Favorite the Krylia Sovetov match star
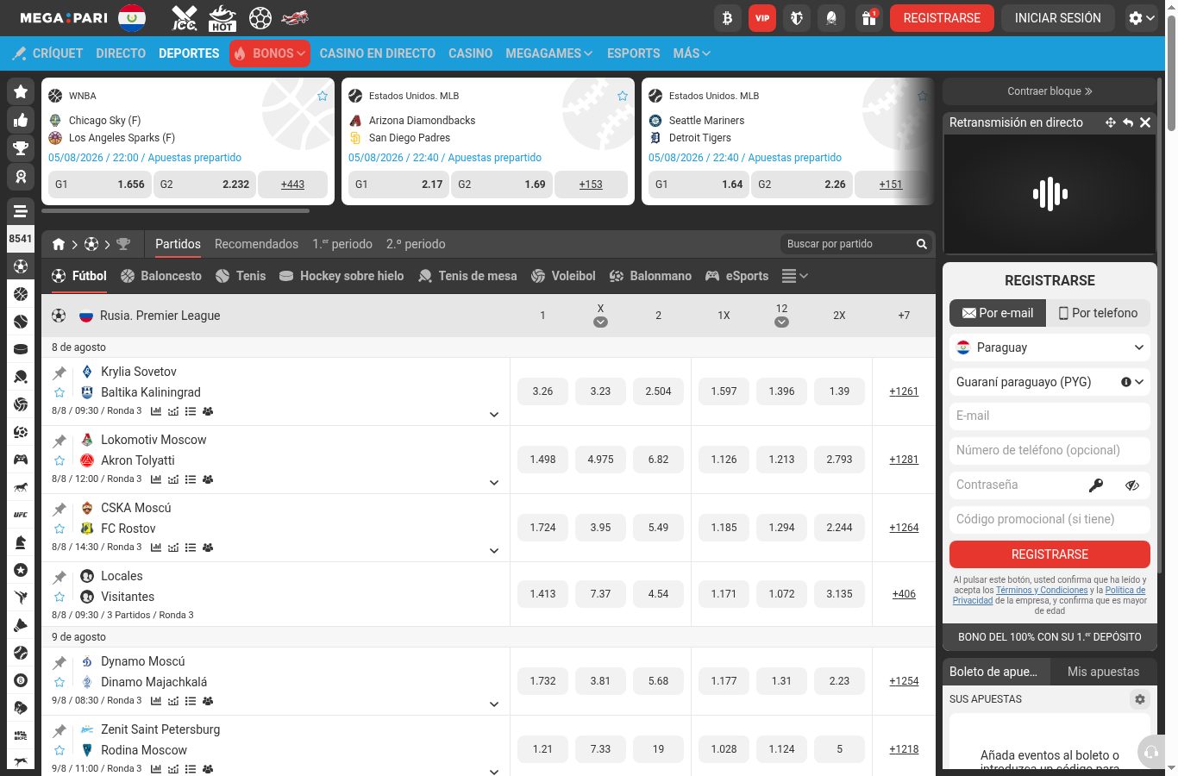1178x776 pixels. [x=60, y=392]
